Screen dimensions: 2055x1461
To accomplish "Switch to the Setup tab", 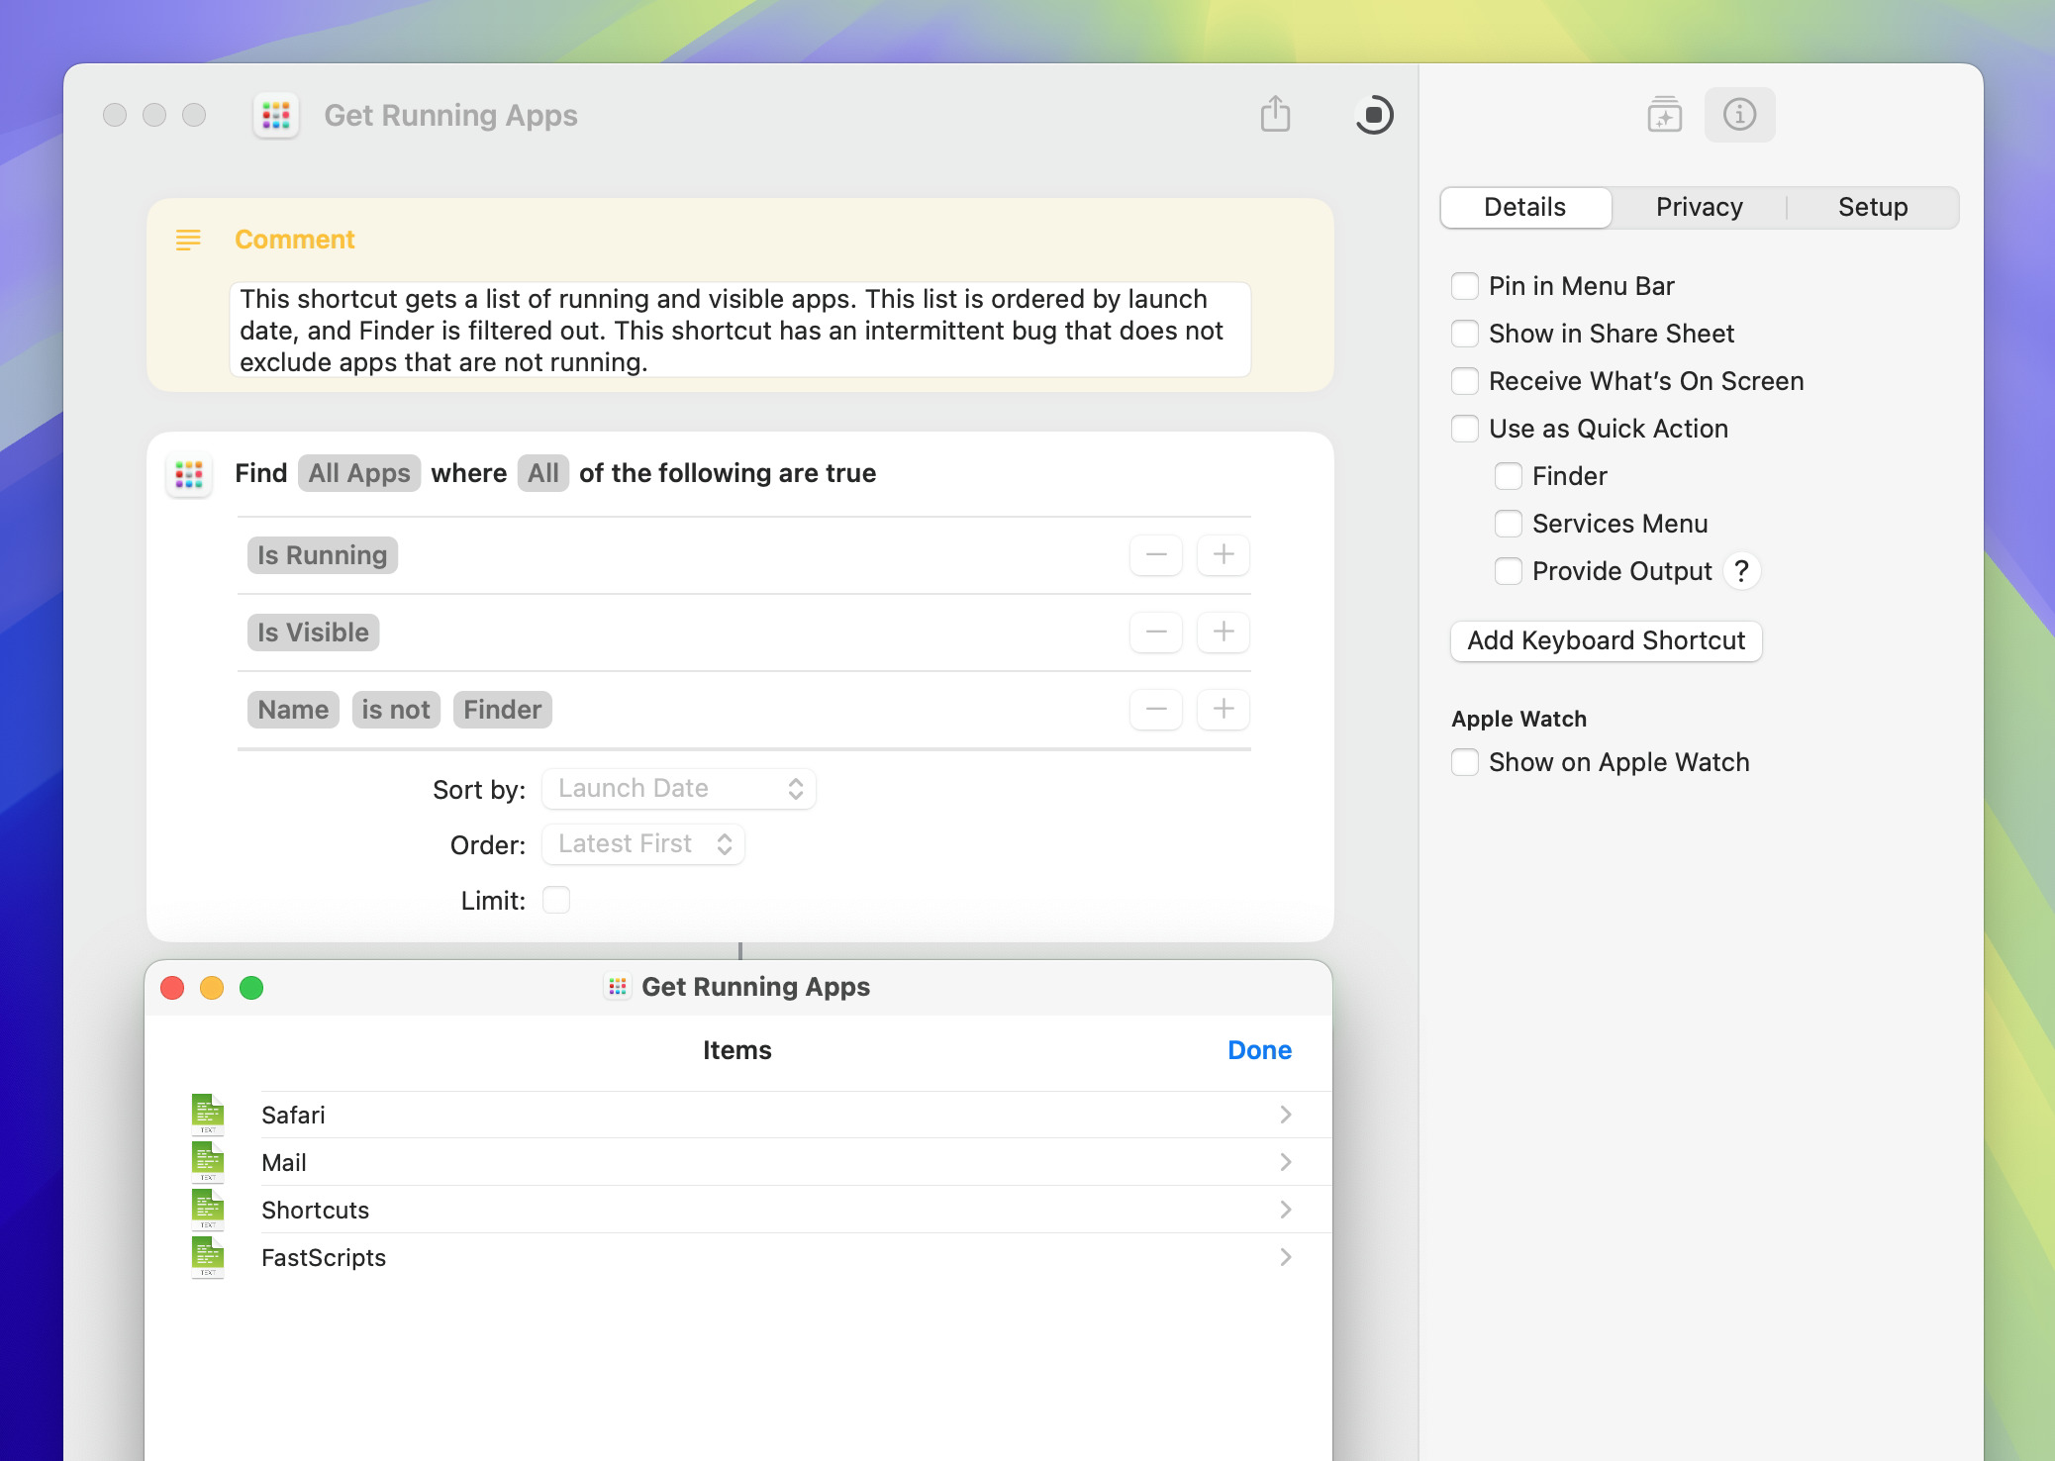I will (x=1872, y=207).
